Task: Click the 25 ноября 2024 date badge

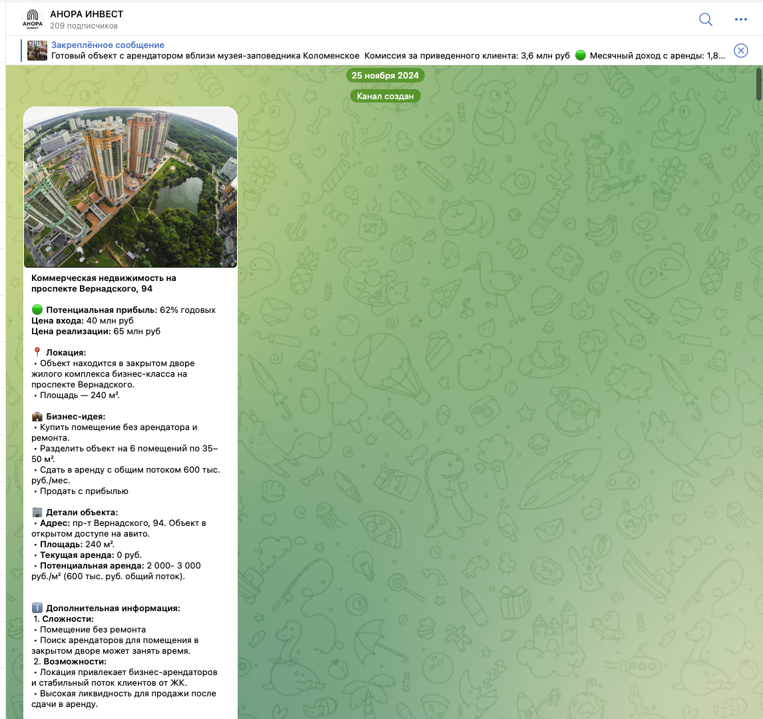Action: [385, 75]
